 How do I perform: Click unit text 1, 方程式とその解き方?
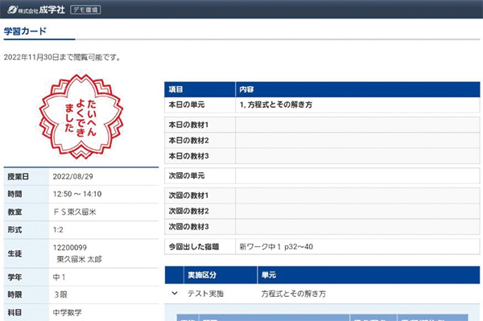click(x=276, y=105)
